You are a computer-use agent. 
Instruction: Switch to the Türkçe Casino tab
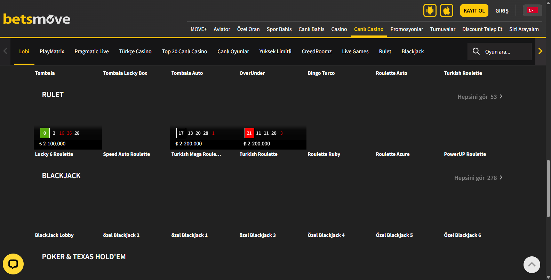click(135, 51)
